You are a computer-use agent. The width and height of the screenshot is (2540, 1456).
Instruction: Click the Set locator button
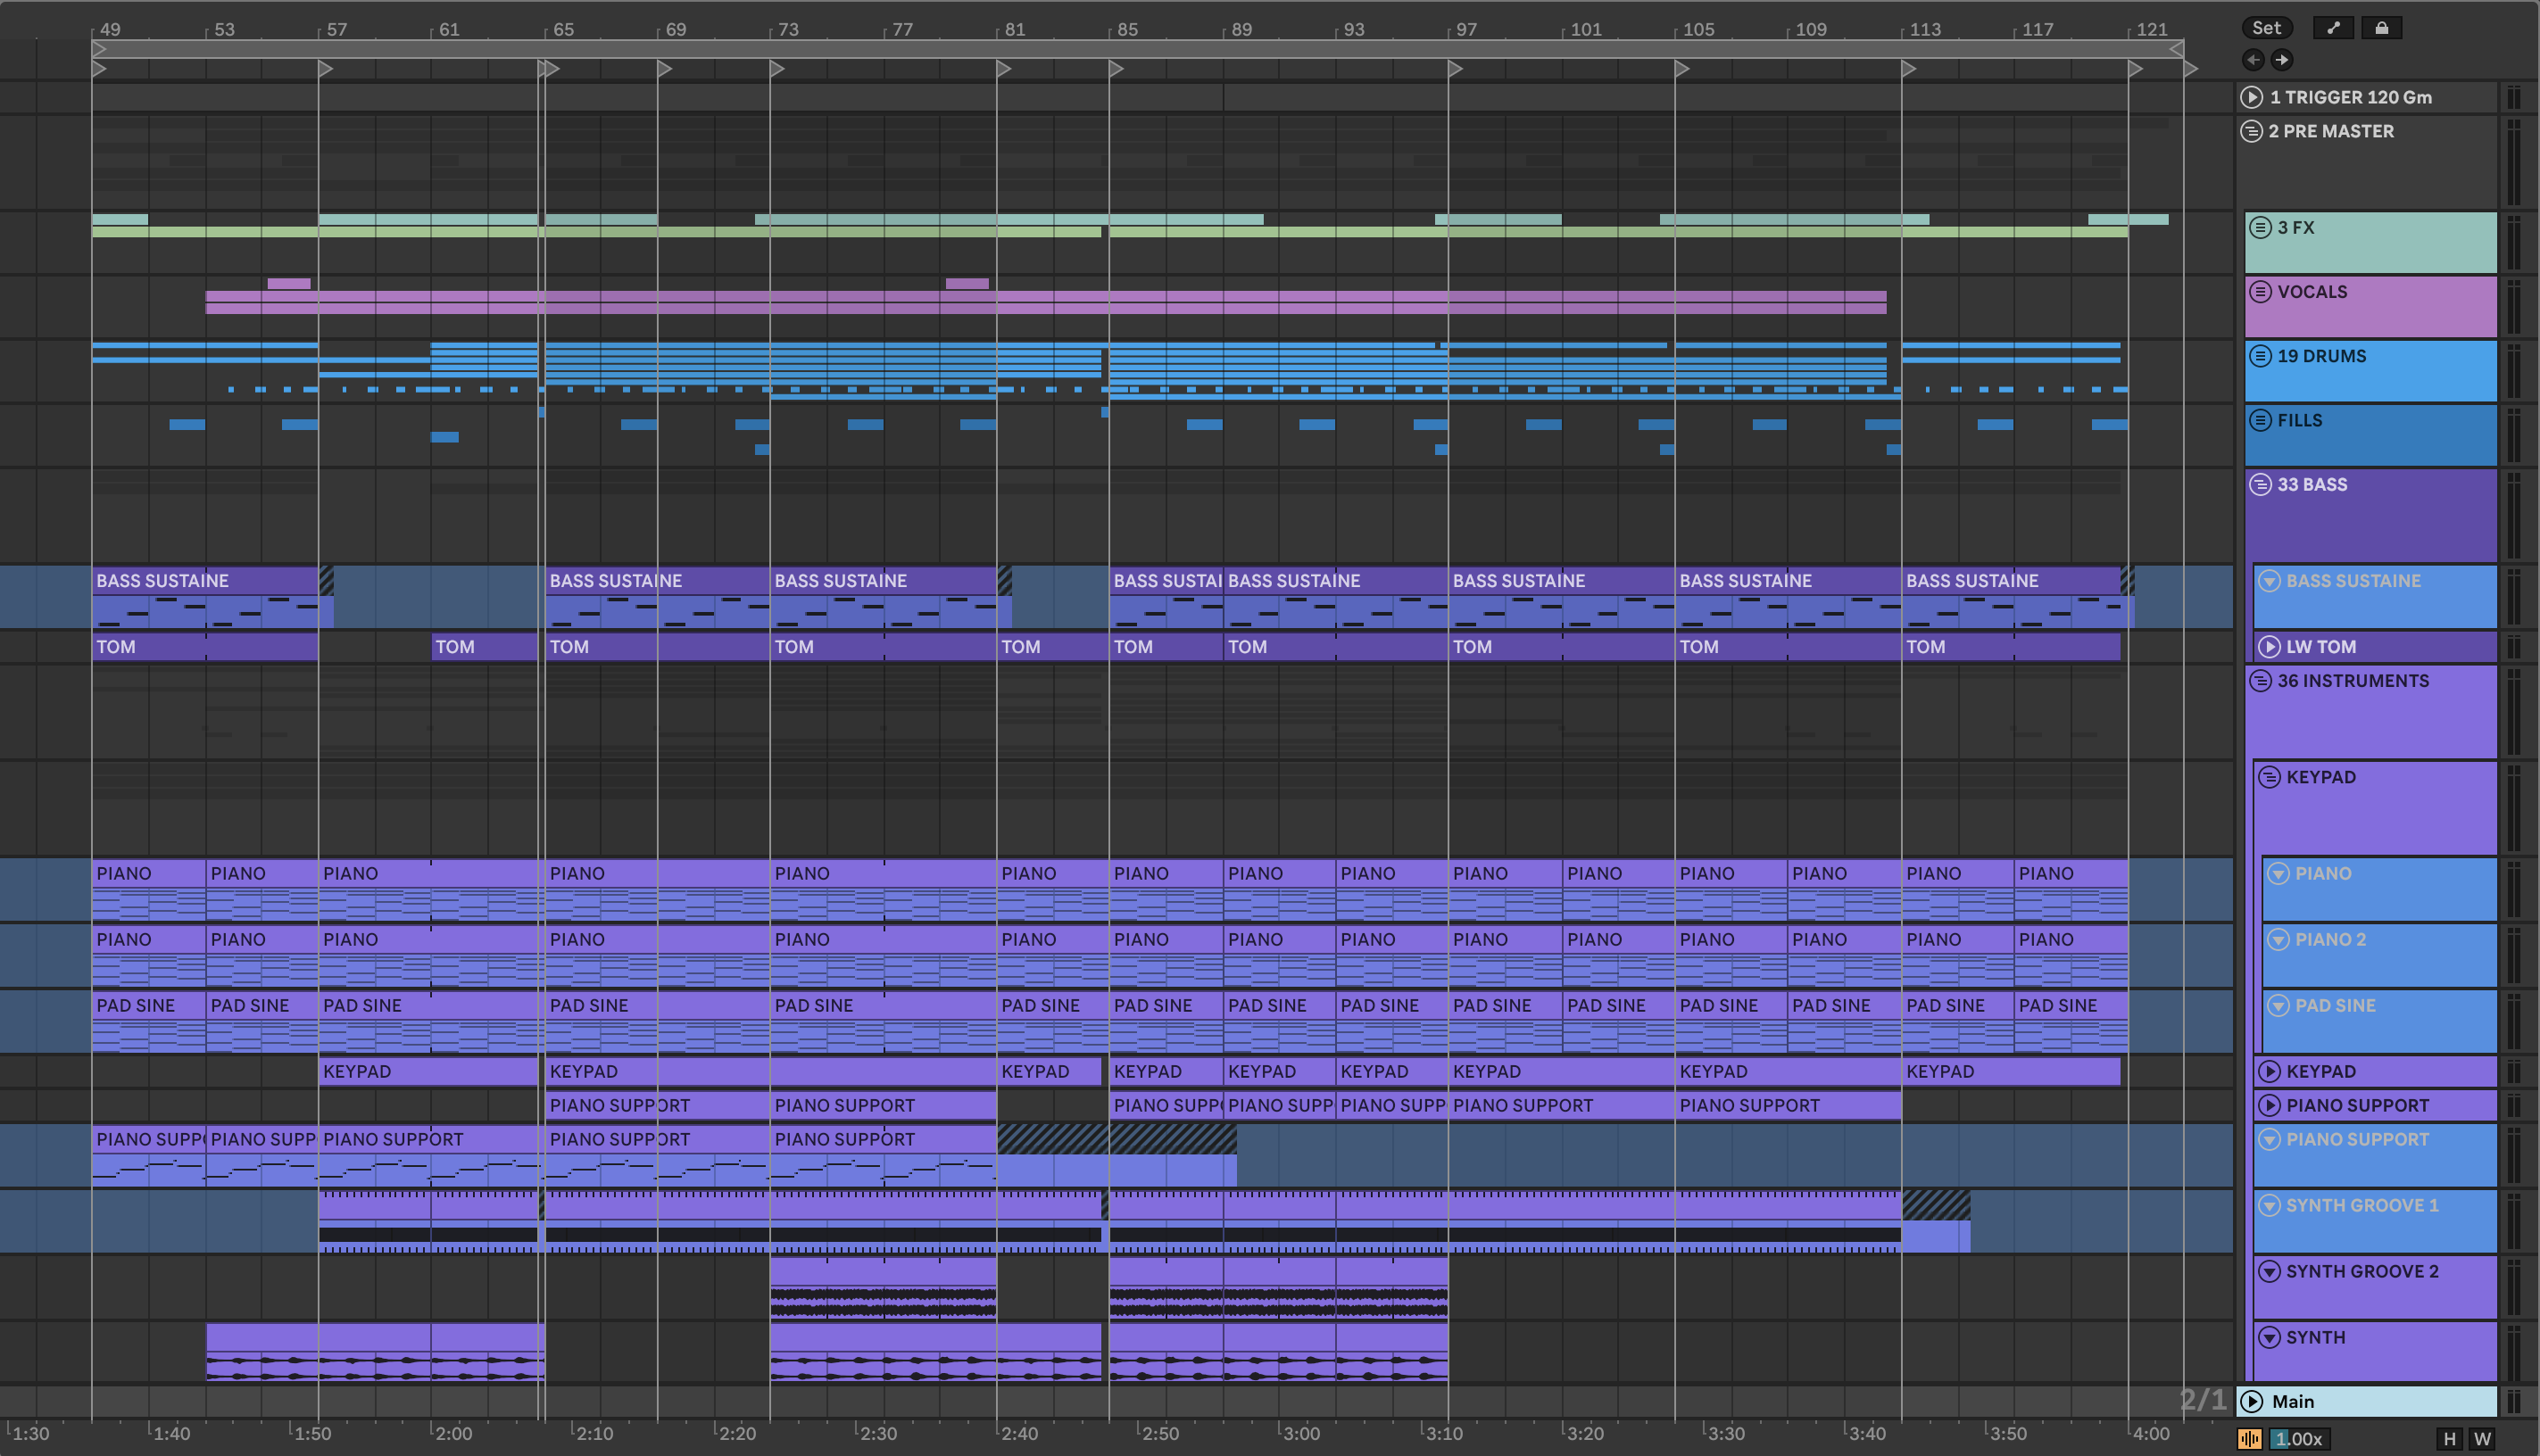point(2266,28)
